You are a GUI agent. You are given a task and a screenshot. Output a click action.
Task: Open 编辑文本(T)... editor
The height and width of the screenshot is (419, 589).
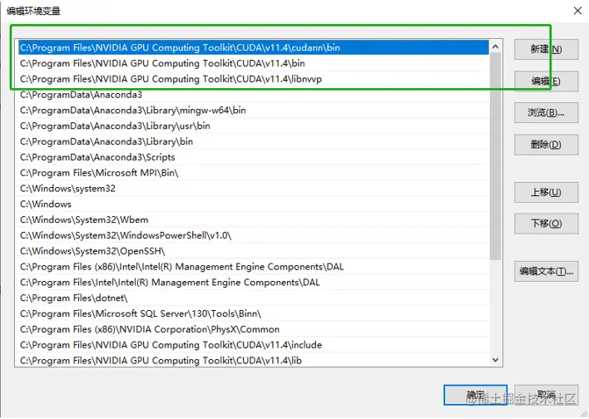[546, 272]
